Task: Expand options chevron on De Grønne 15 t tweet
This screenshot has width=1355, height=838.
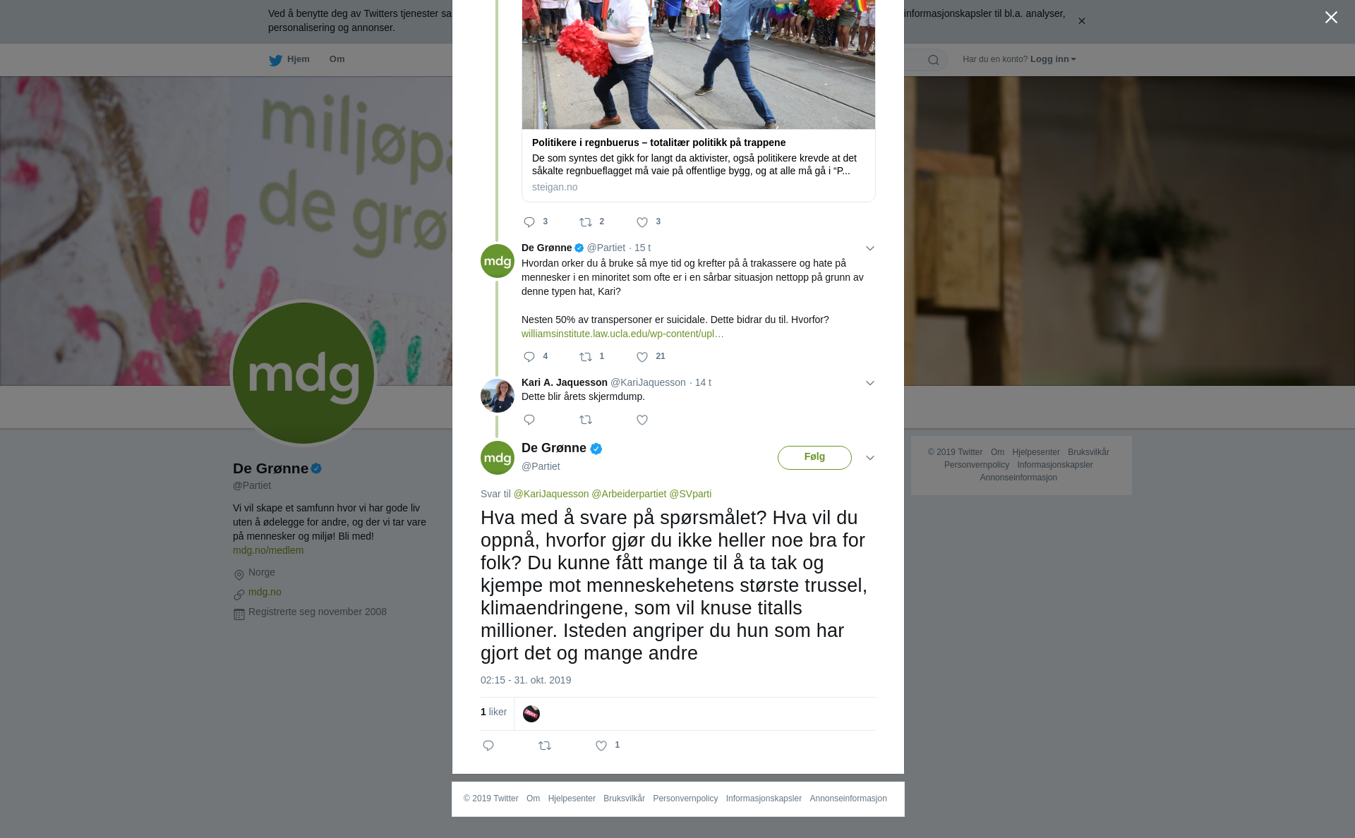Action: click(870, 248)
